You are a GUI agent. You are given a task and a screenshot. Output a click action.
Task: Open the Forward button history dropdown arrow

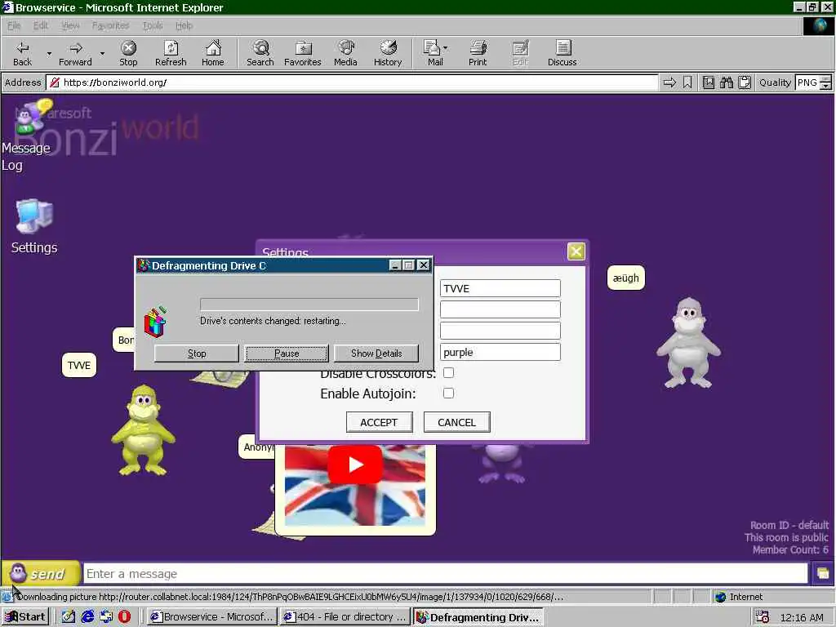[102, 53]
